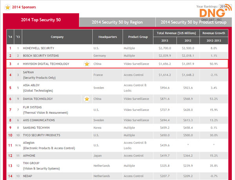The width and height of the screenshot is (235, 180).
Task: Click Video Surveillance product group for Axis
Action: pos(136,120)
